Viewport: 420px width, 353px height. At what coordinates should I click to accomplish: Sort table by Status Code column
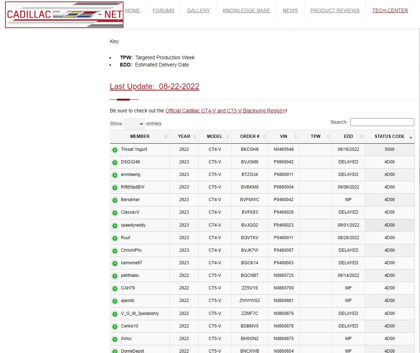coord(389,136)
